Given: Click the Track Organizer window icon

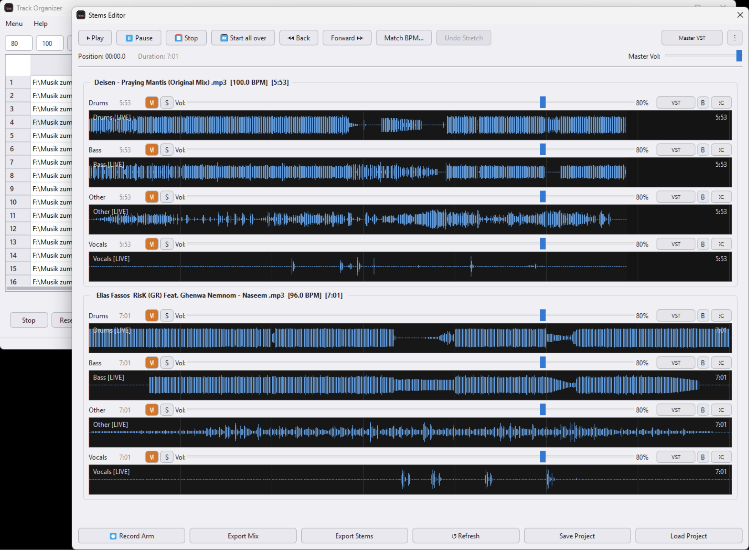Looking at the screenshot, I should click(x=9, y=8).
